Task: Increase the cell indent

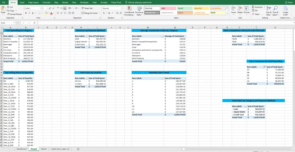Action: pyautogui.click(x=73, y=13)
